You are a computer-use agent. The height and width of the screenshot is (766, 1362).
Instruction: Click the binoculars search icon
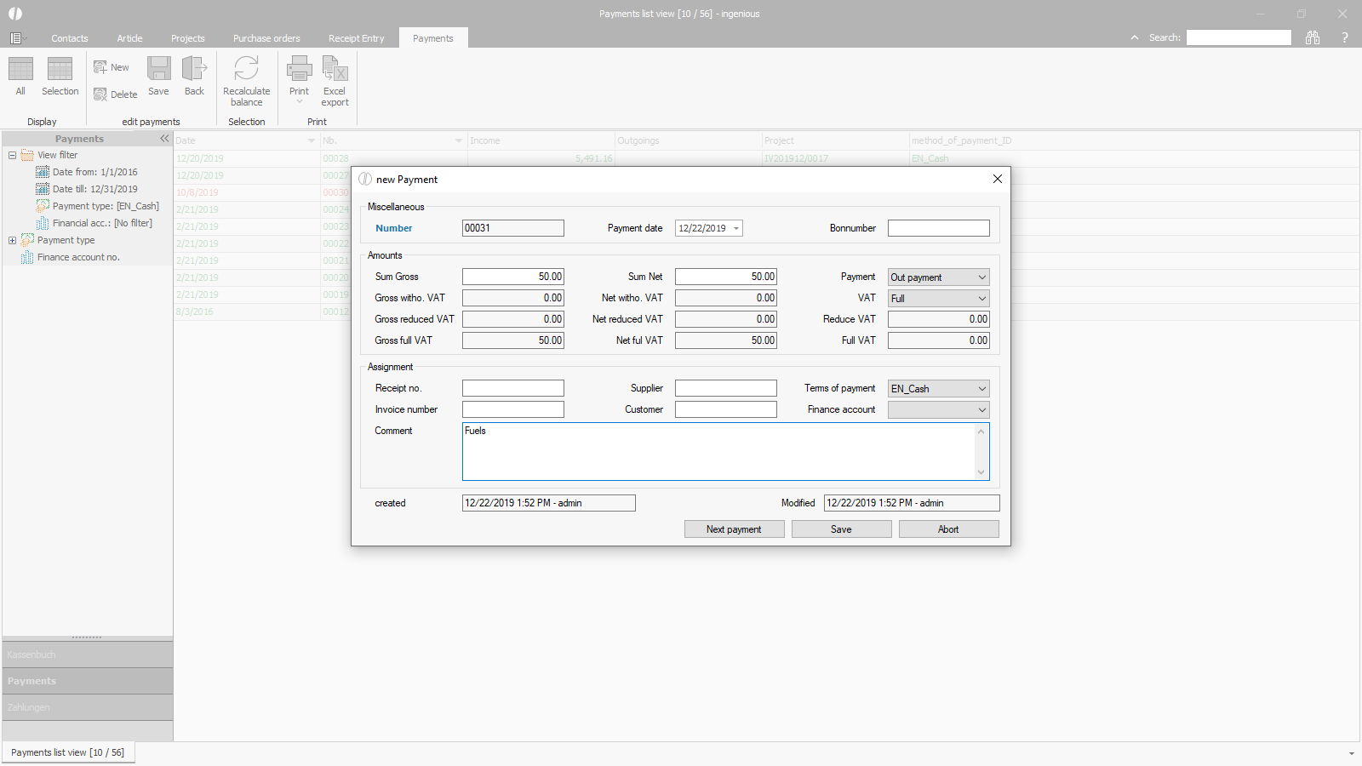[1313, 37]
